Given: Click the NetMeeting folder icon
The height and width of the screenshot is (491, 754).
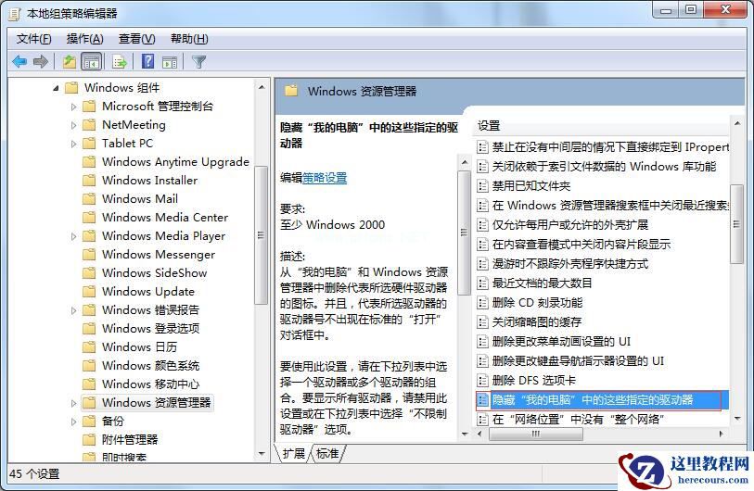Looking at the screenshot, I should [89, 125].
